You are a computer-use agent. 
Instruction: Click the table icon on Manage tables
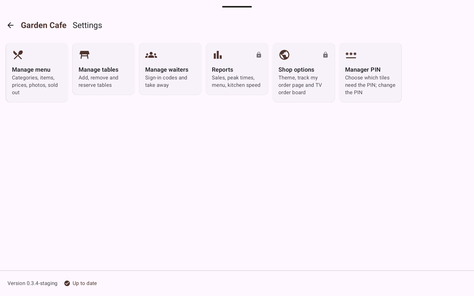84,55
